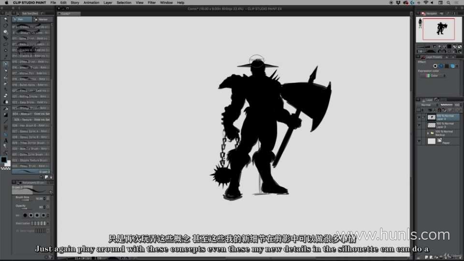Open the File menu
The height and width of the screenshot is (261, 464).
[53, 2]
